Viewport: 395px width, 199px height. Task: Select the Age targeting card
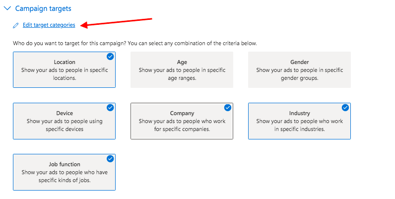click(182, 70)
